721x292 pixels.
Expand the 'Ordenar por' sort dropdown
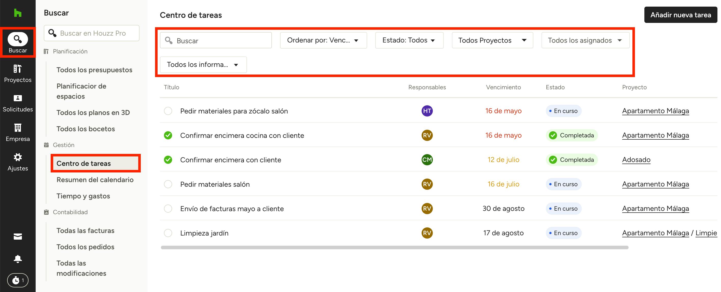click(323, 40)
